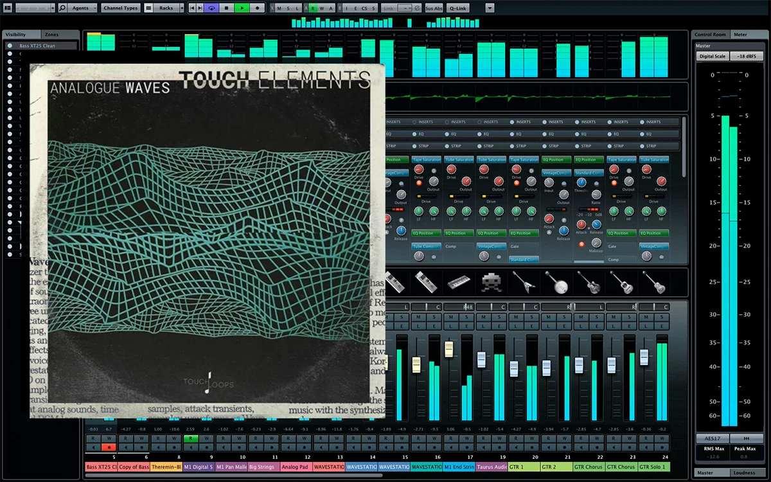Click the edit link 'e' icon
This screenshot has width=771, height=482.
point(418,8)
